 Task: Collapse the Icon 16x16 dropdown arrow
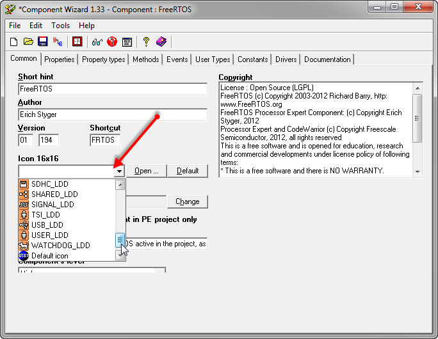119,171
